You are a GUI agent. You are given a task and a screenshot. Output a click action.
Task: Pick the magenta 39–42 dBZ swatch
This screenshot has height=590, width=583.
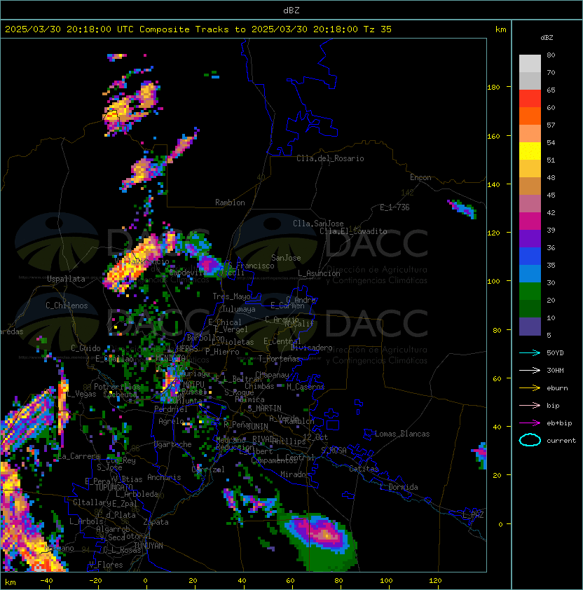click(x=530, y=221)
